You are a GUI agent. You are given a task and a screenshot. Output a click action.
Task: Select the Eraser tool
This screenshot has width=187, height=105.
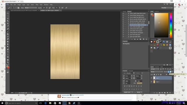click(8, 39)
